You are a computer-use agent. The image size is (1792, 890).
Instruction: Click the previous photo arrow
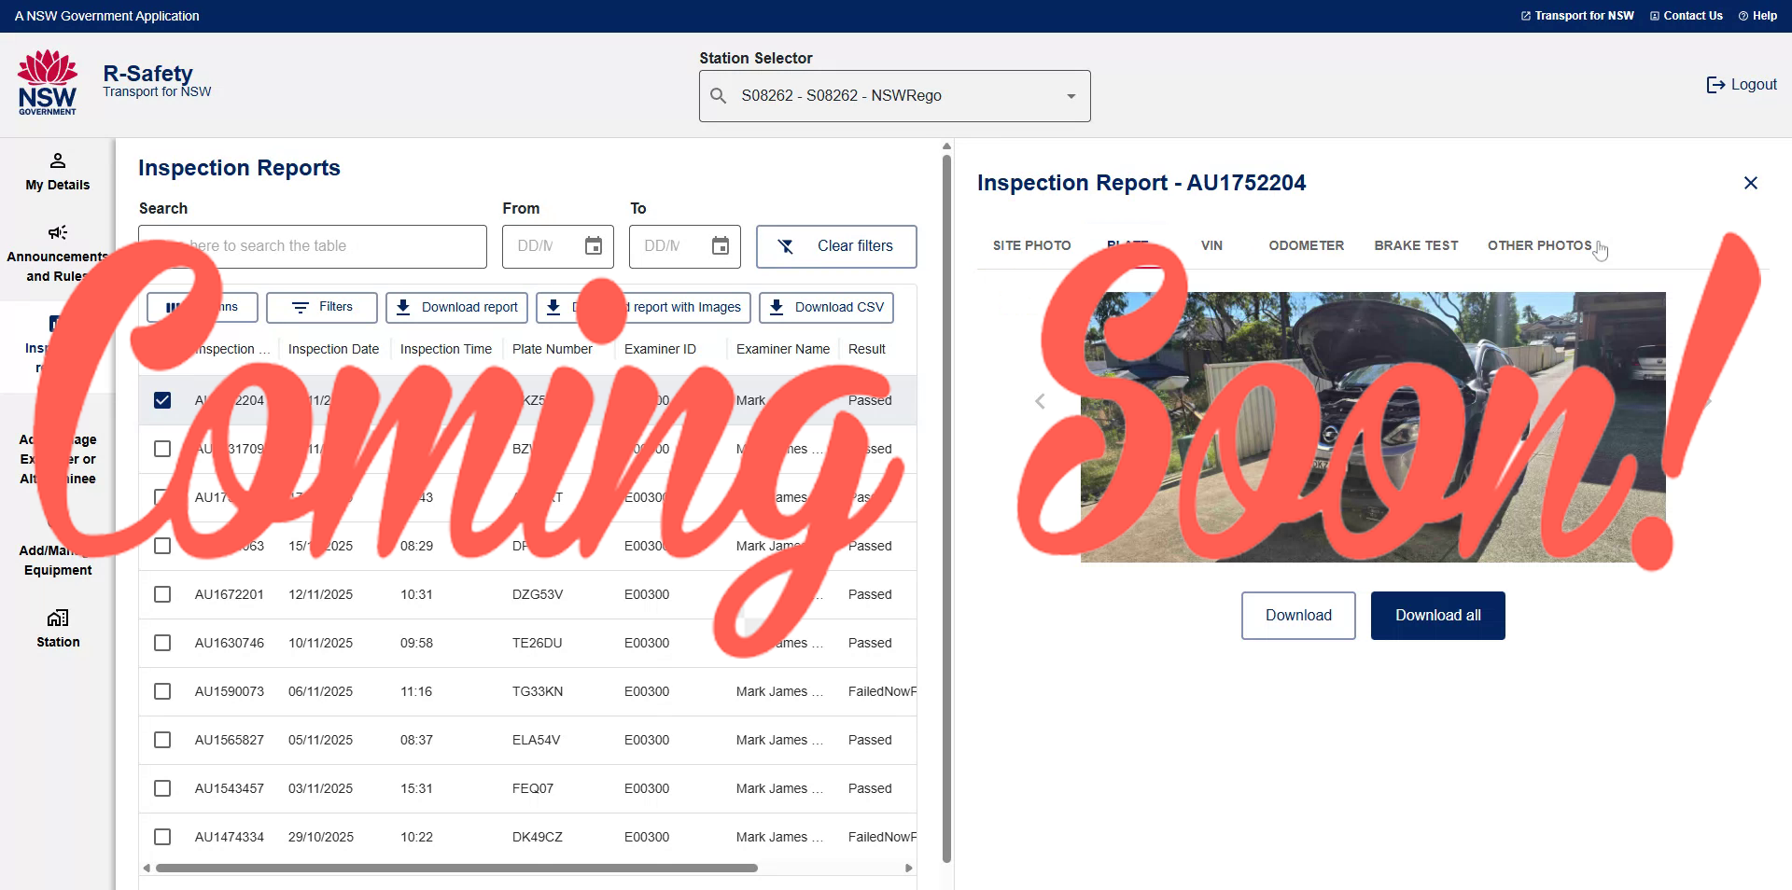[x=1040, y=401]
